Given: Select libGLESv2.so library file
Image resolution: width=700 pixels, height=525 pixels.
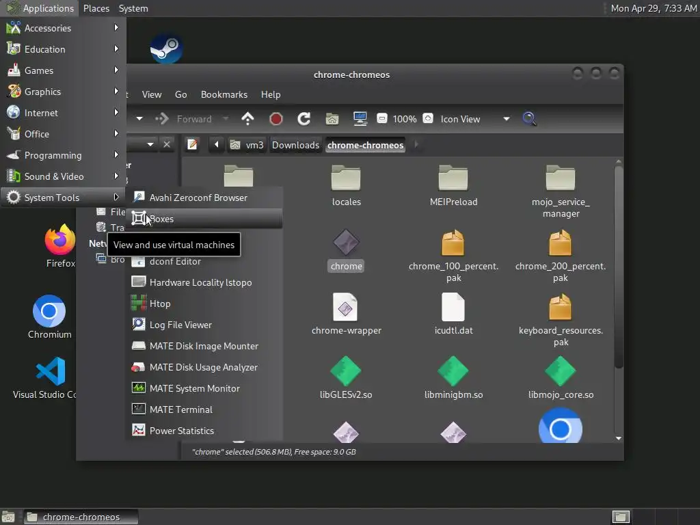Looking at the screenshot, I should point(346,377).
